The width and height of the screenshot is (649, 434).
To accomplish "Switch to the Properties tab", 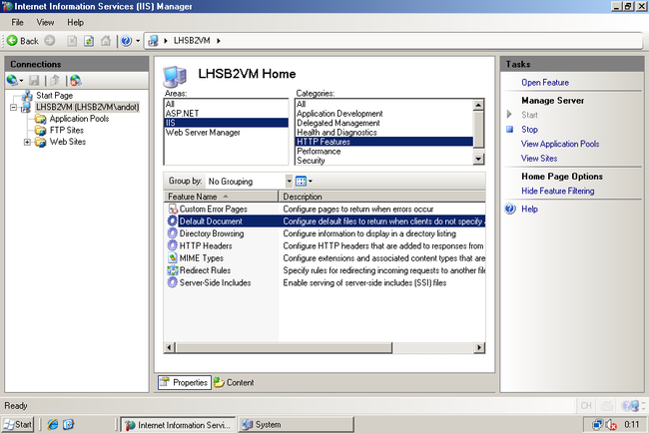I will (185, 383).
